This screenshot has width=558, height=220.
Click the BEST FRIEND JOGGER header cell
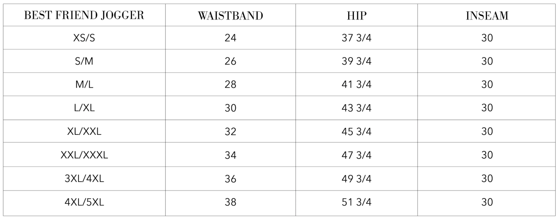[84, 16]
